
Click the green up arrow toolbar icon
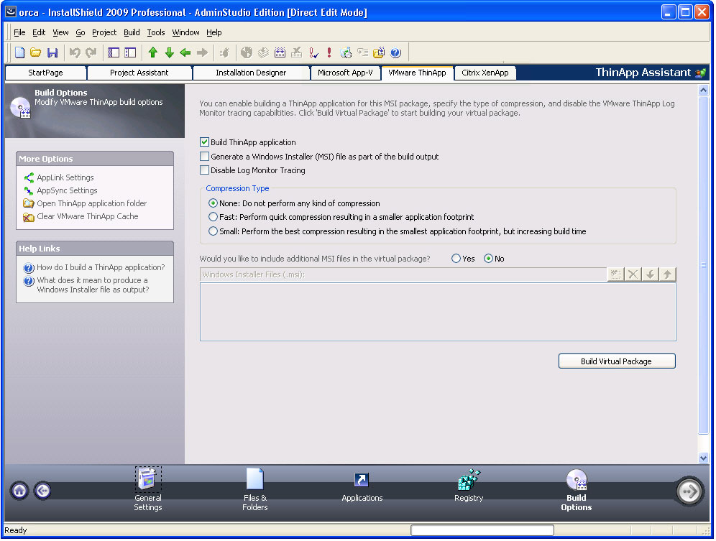coord(152,52)
